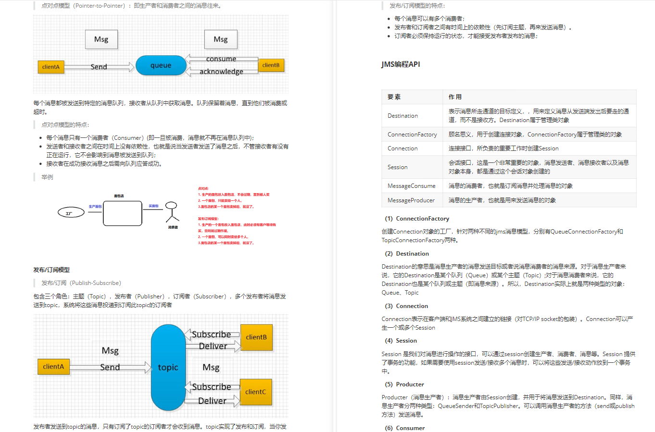
Task: Click the (5) Producter subheading
Action: [x=404, y=384]
